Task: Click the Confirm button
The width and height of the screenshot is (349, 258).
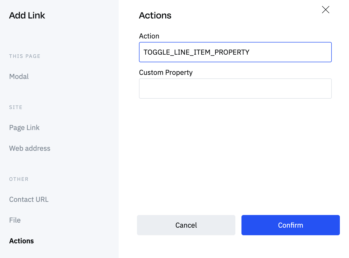Action: pyautogui.click(x=290, y=225)
